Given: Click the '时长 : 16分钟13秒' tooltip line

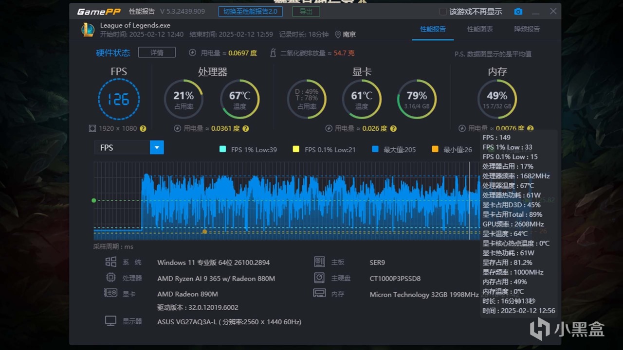Looking at the screenshot, I should point(509,301).
